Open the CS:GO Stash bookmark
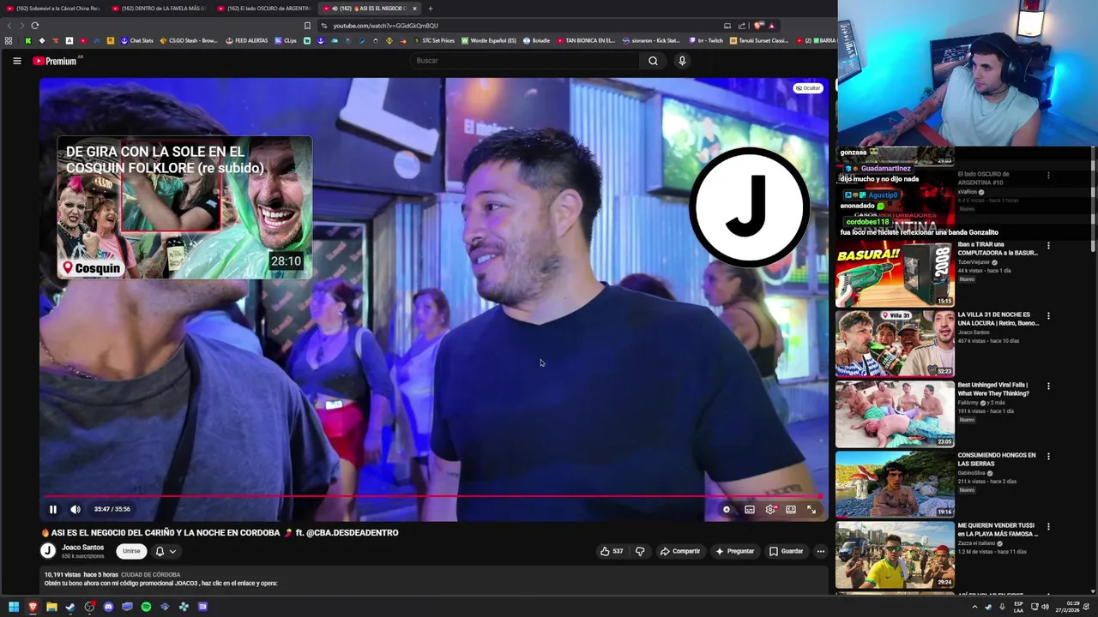This screenshot has height=617, width=1098. coord(189,40)
